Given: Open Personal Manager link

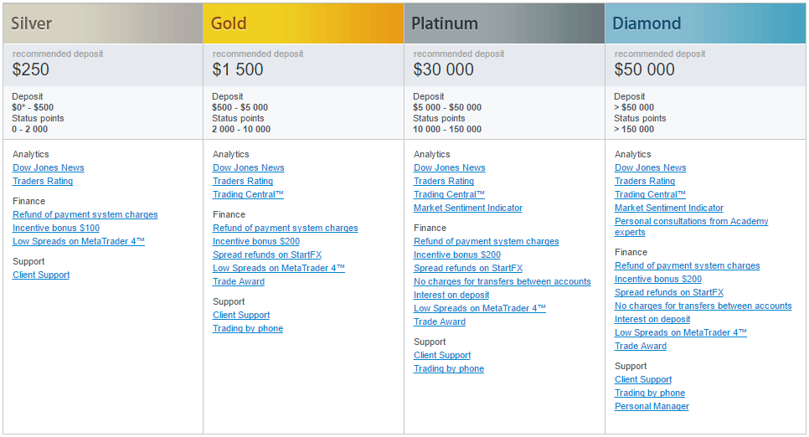Looking at the screenshot, I should (652, 407).
